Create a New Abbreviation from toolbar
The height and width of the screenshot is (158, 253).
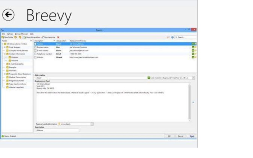click(32, 37)
